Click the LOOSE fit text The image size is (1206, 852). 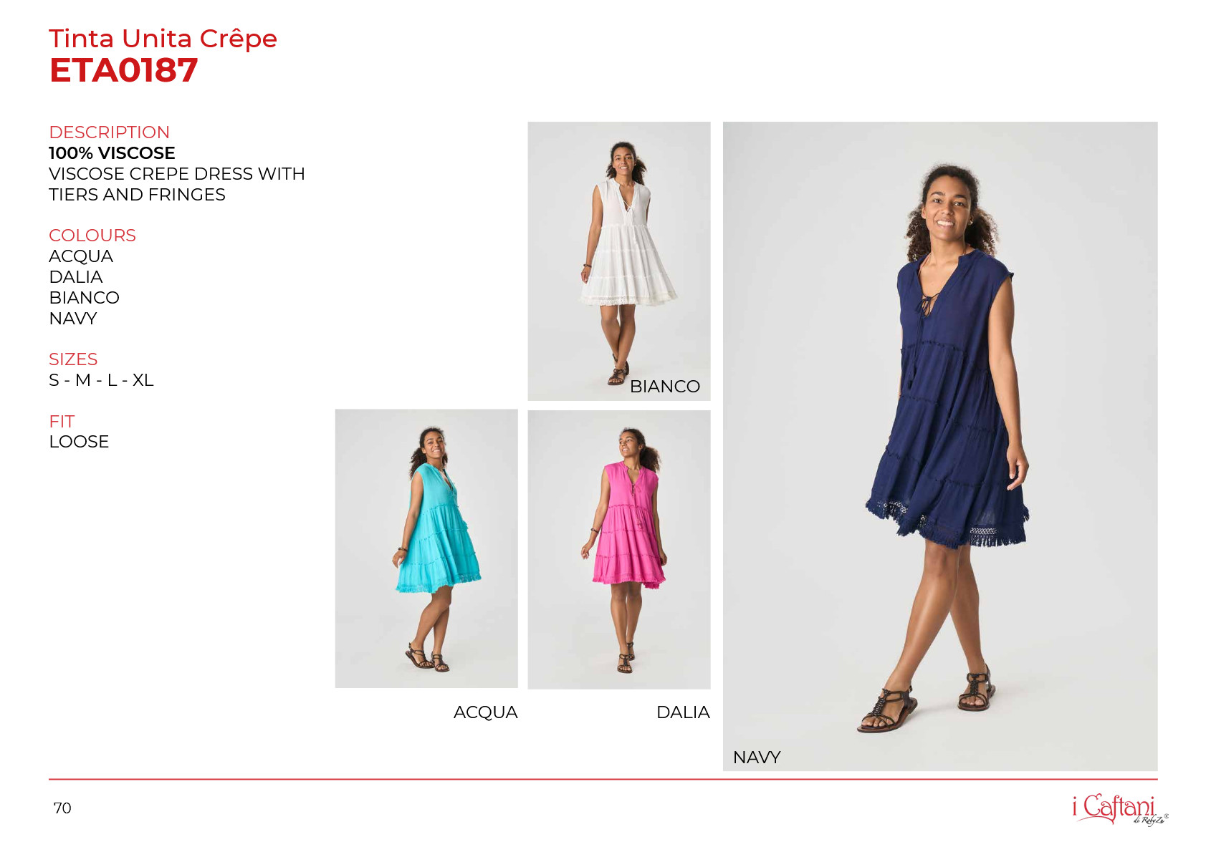79,442
